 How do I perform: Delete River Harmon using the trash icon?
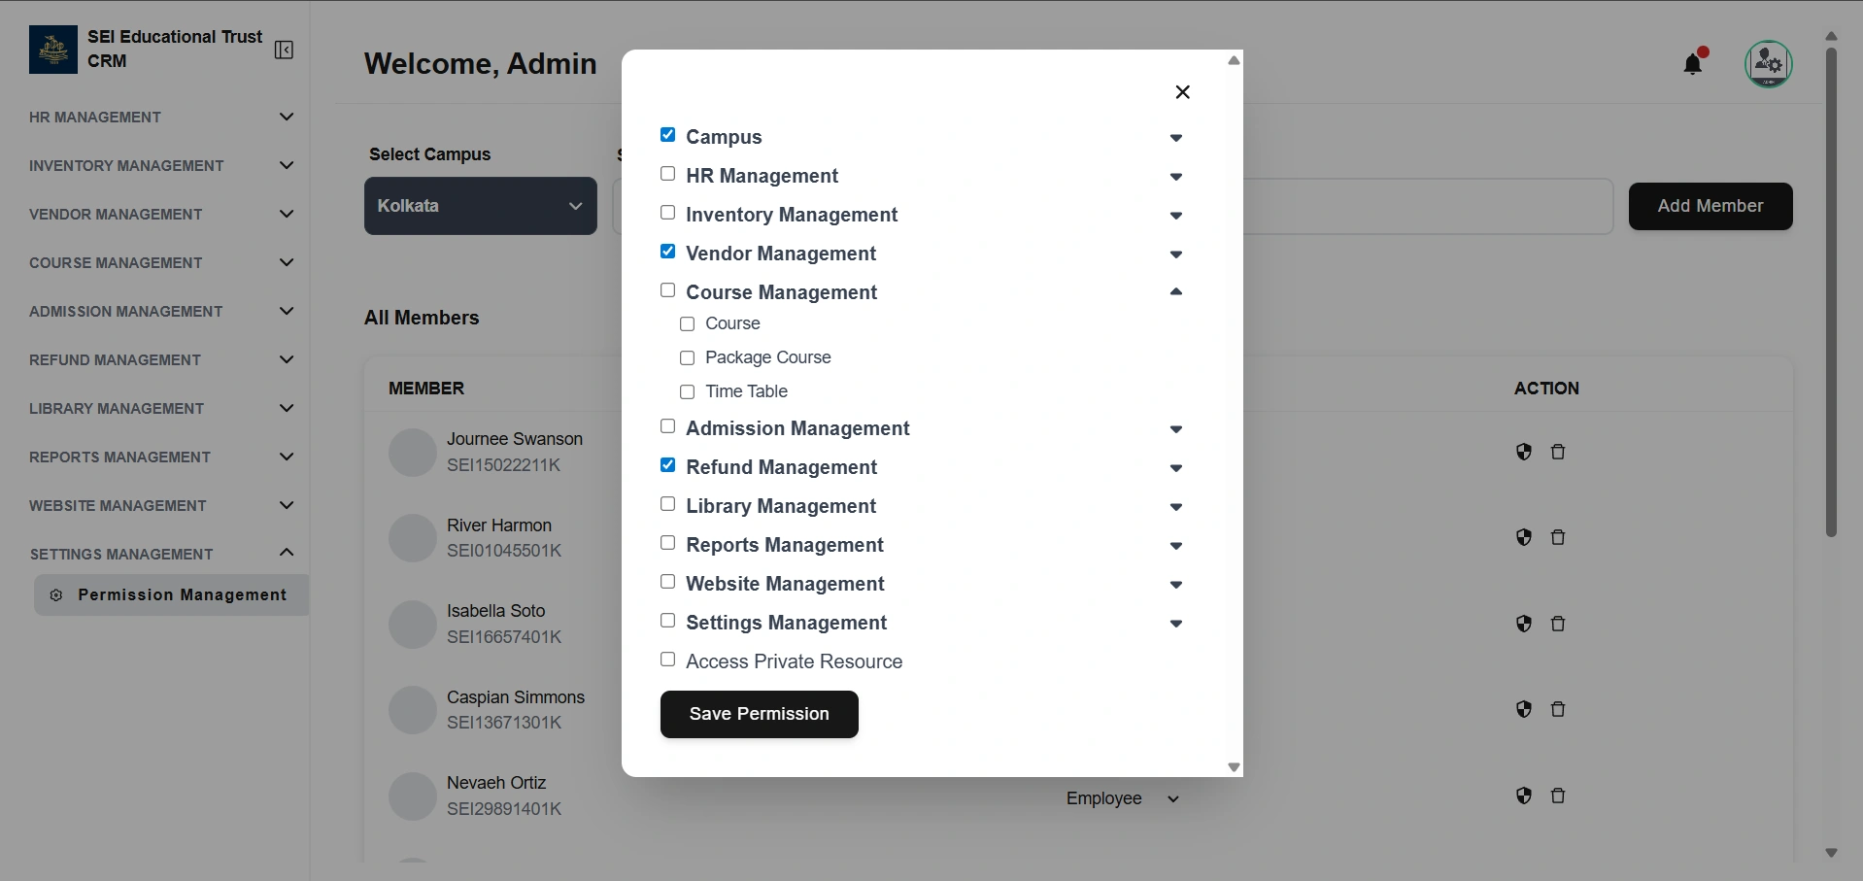tap(1558, 538)
